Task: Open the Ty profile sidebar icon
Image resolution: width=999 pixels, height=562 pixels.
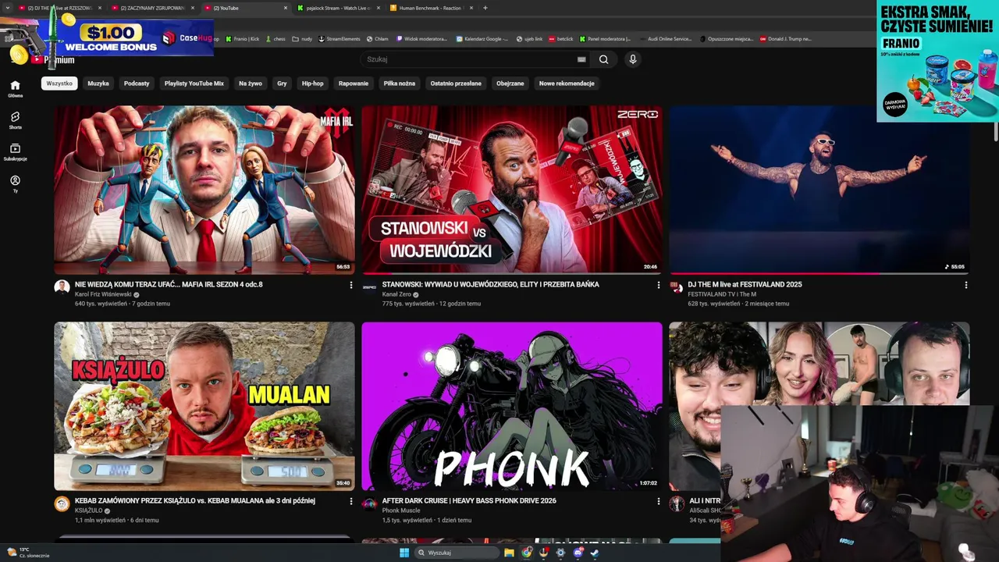Action: point(15,183)
